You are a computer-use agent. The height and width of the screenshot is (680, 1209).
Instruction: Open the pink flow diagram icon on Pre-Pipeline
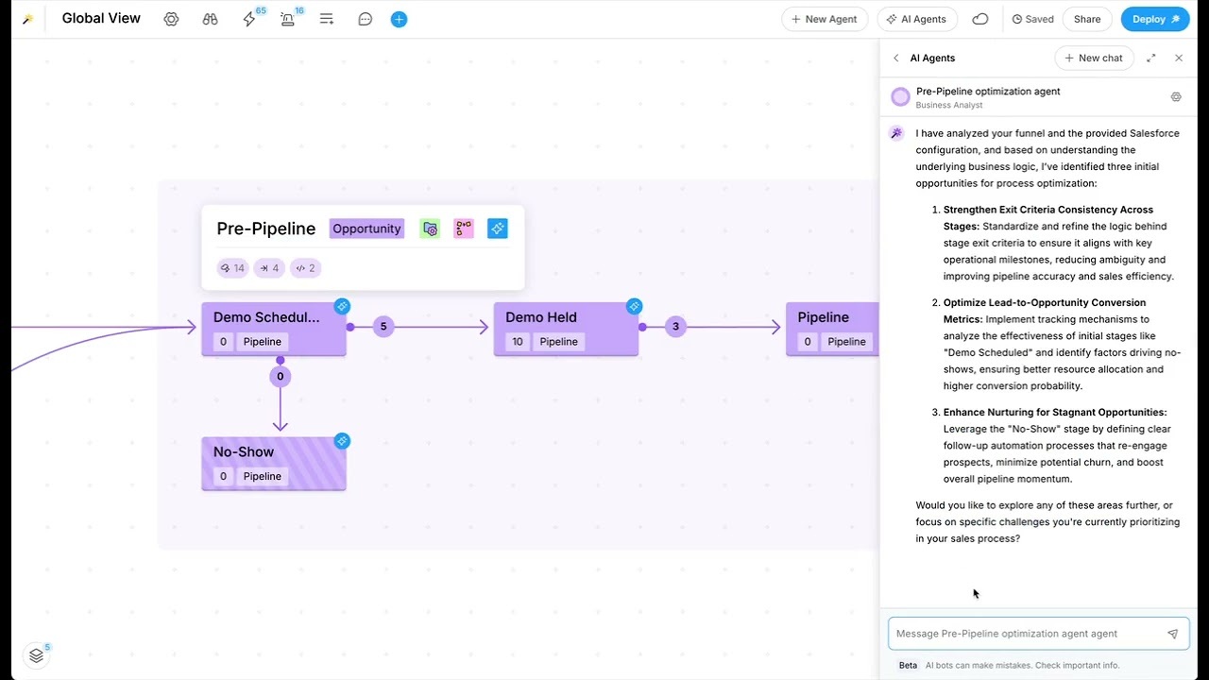tap(463, 228)
